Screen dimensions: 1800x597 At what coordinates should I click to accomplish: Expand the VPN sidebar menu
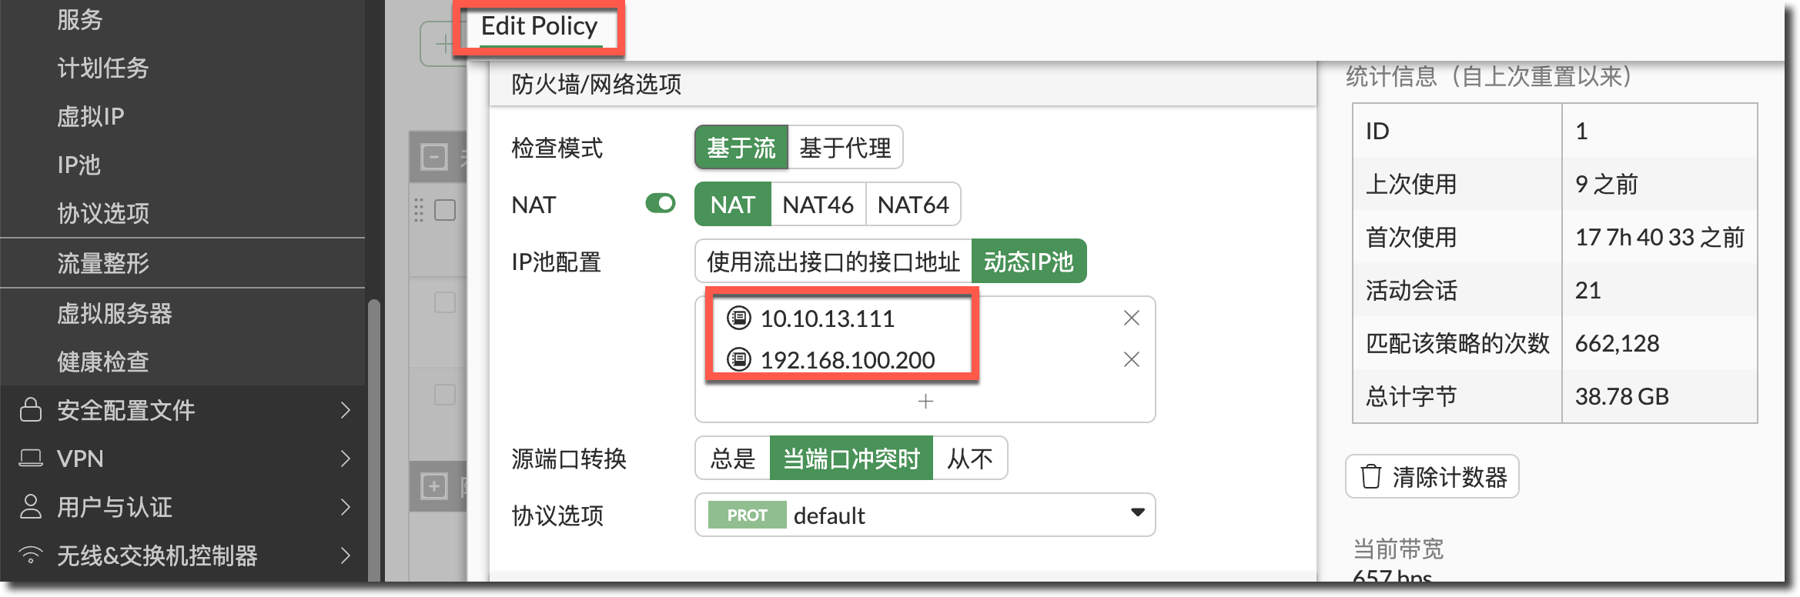[345, 459]
